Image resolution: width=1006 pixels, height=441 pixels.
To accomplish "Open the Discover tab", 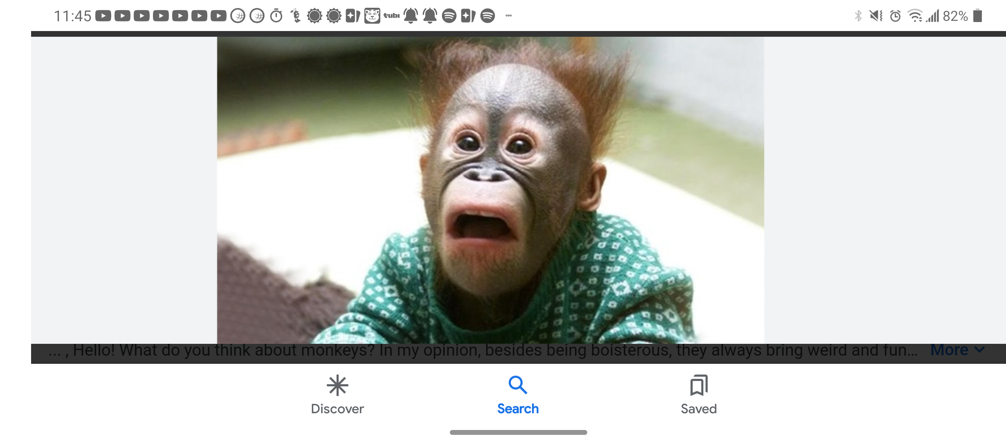I will click(337, 394).
